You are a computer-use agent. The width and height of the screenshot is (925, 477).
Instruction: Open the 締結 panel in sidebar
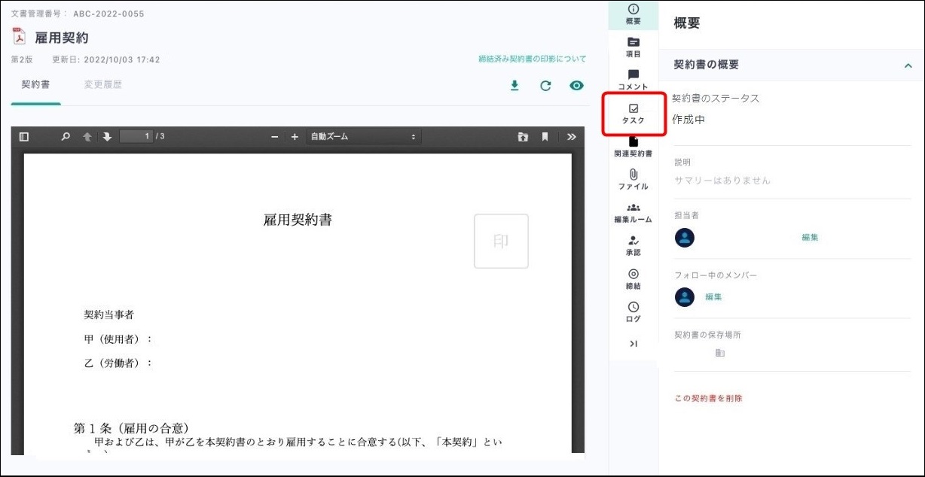633,279
